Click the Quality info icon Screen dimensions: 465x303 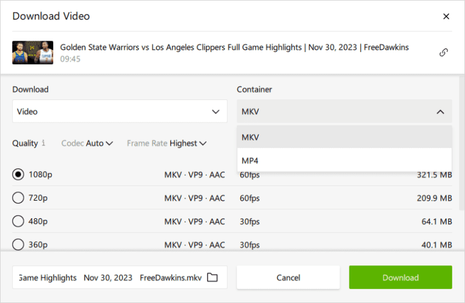44,144
